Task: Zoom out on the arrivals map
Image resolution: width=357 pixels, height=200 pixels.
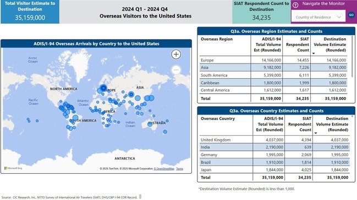Action: click(x=176, y=70)
